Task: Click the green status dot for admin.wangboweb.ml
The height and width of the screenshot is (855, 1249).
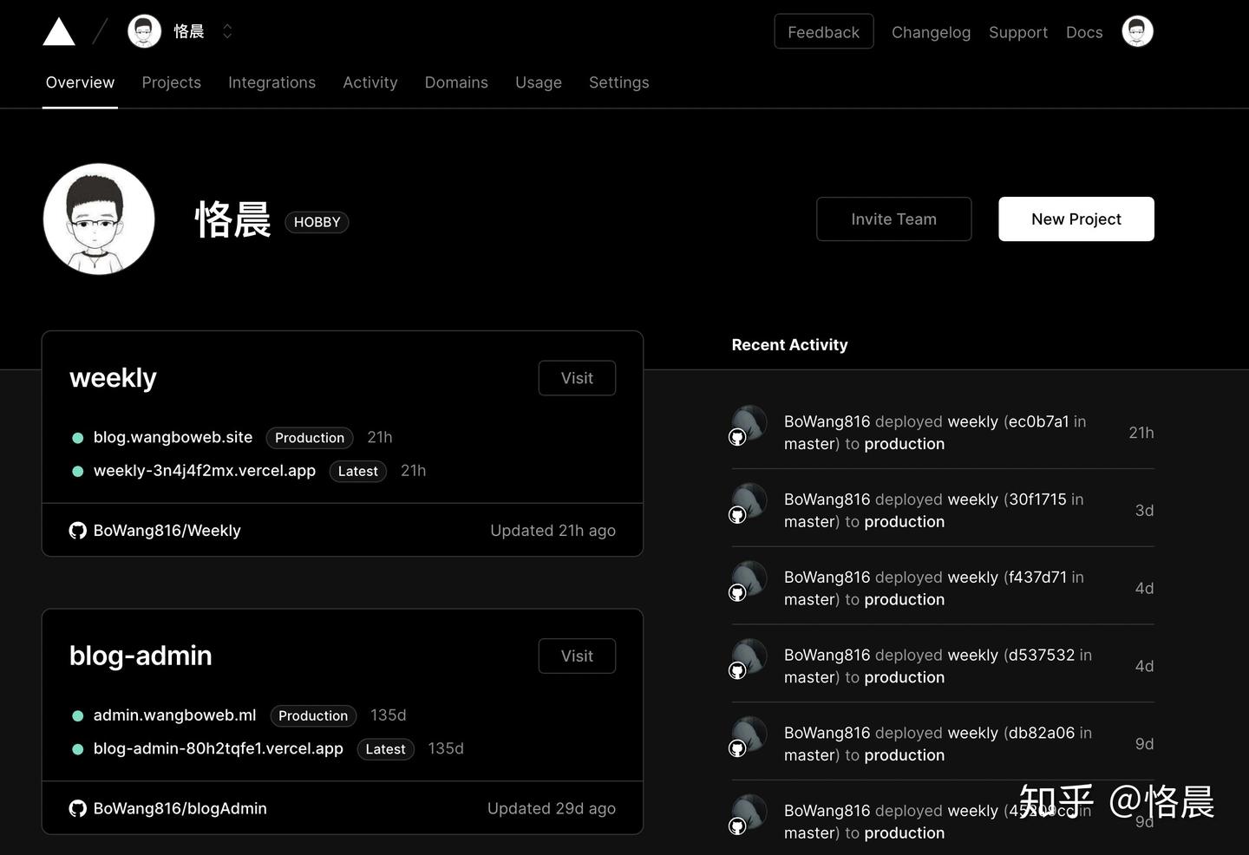Action: coord(77,716)
